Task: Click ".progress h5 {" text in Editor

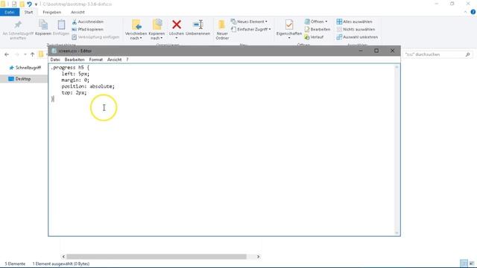Action: point(70,68)
